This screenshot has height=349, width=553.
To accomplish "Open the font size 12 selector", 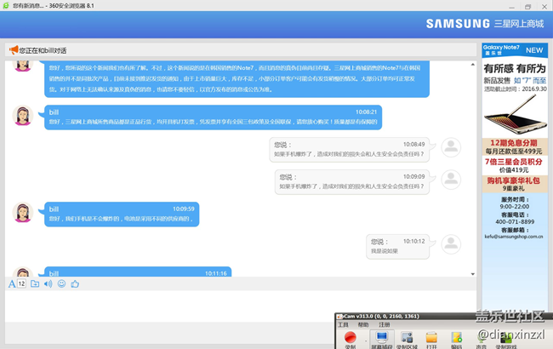I will 21,283.
